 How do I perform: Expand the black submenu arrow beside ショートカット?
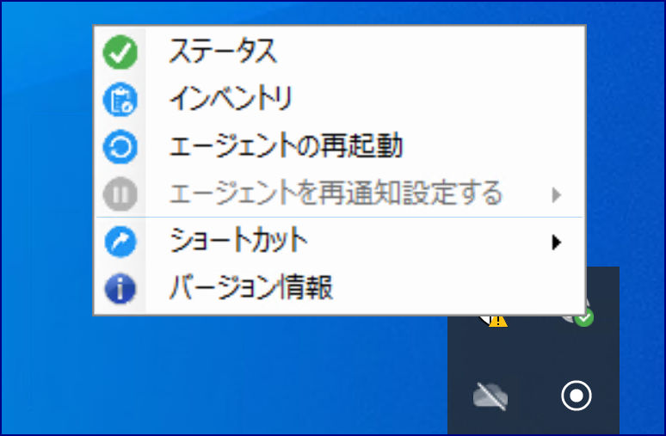[557, 242]
